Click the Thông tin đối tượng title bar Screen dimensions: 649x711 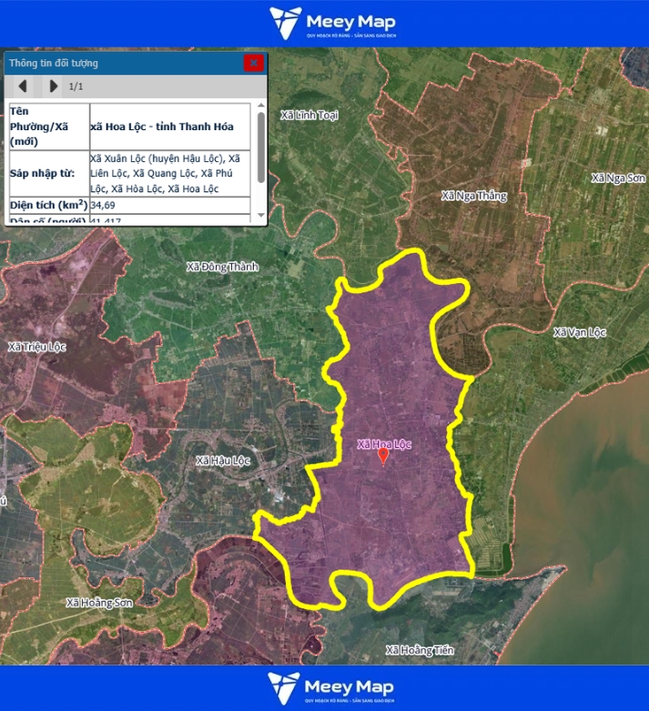(118, 63)
